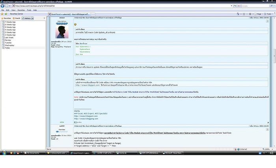Image resolution: width=276 pixels, height=168 pixels.
Task: Click the Google search magnifier icon
Action: click(271, 6)
